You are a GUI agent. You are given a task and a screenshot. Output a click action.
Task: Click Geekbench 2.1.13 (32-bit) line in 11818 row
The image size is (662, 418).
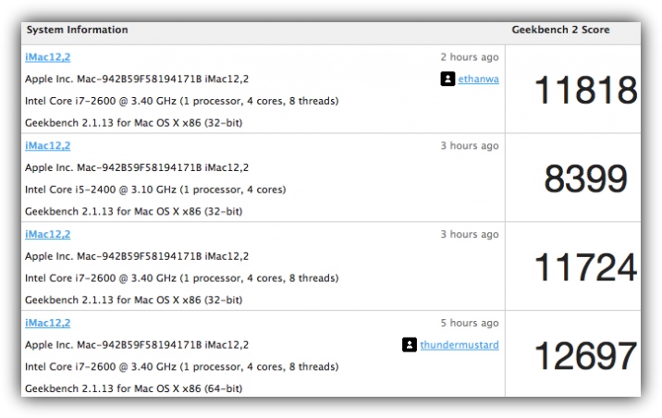click(133, 123)
